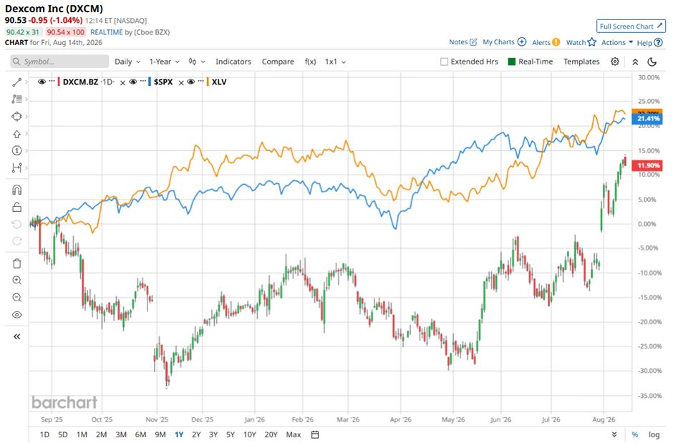Viewport: 673px width, 443px height.
Task: Delete drawings with the trash icon
Action: (x=16, y=263)
